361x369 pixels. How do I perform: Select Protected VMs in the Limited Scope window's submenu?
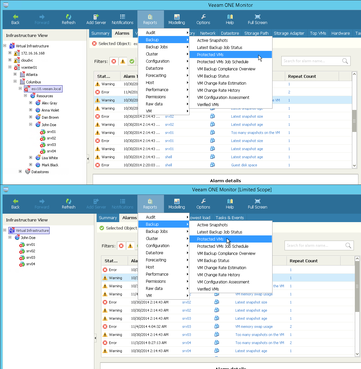(231, 239)
